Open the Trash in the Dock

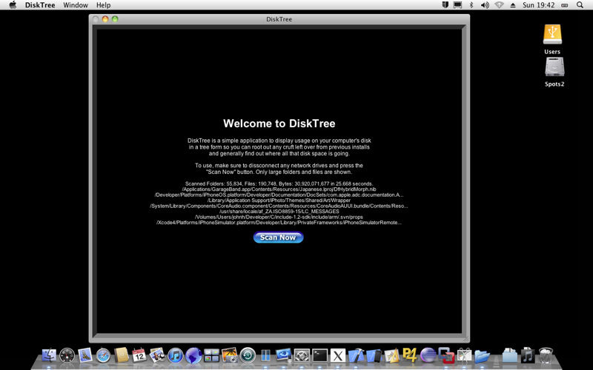(x=546, y=355)
